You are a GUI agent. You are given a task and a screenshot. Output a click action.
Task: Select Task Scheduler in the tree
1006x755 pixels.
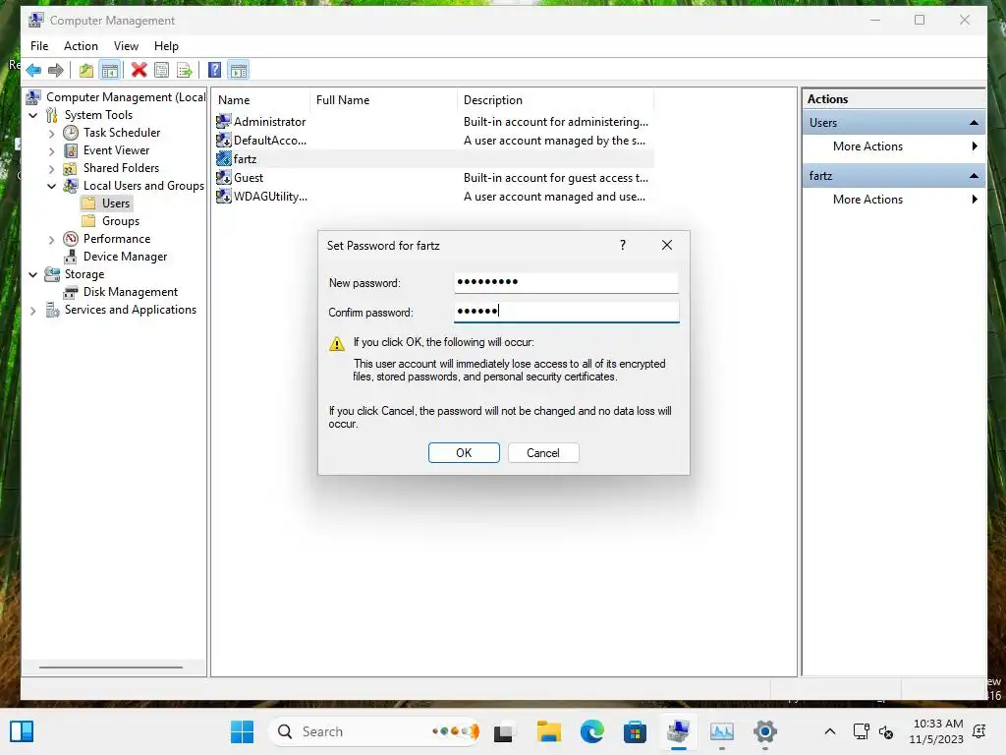click(121, 133)
